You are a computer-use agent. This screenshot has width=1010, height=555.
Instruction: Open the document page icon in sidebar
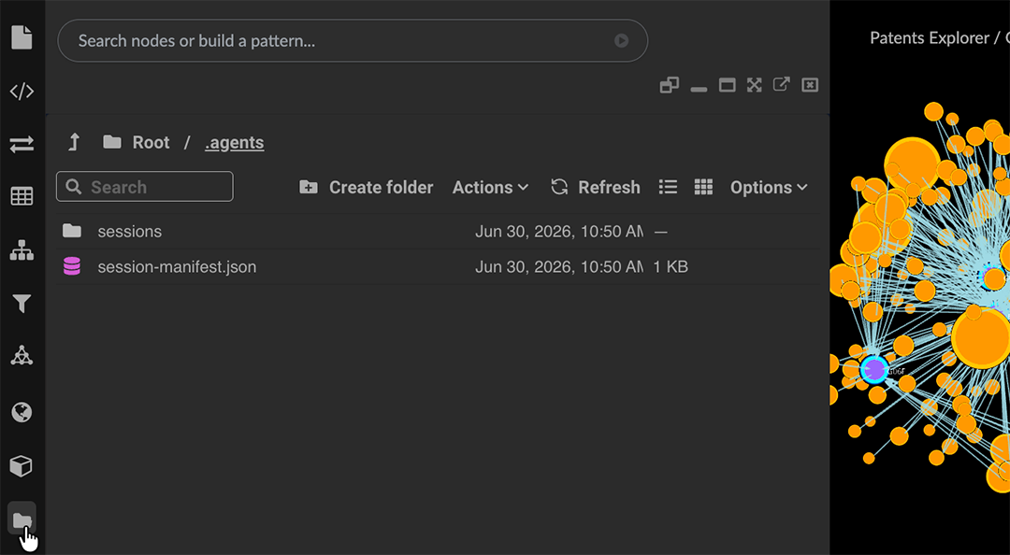coord(22,36)
